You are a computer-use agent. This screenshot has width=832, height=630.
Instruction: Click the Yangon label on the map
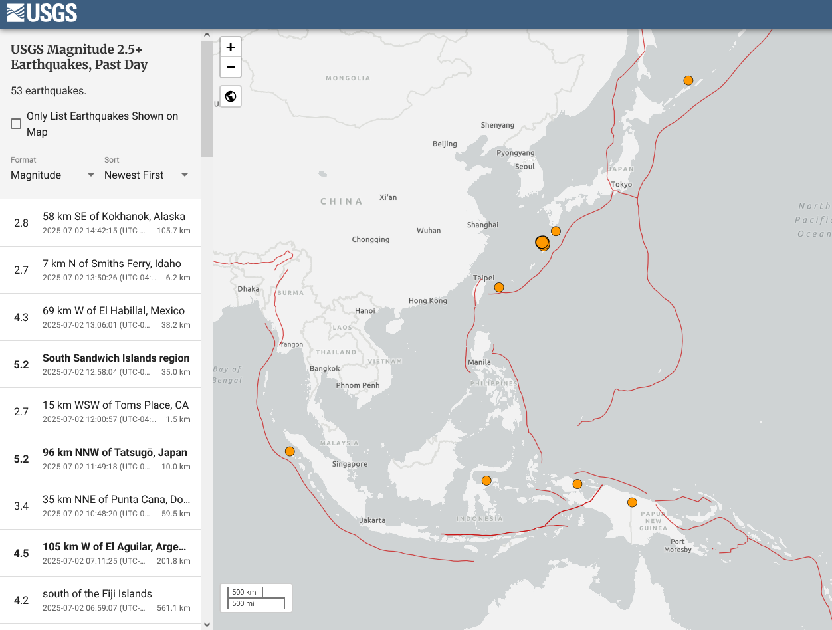pos(291,344)
